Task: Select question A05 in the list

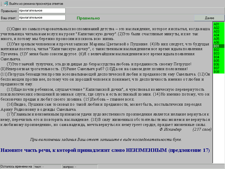Action: 219,39
